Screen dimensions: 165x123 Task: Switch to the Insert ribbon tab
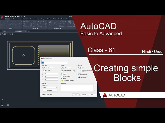12,19
